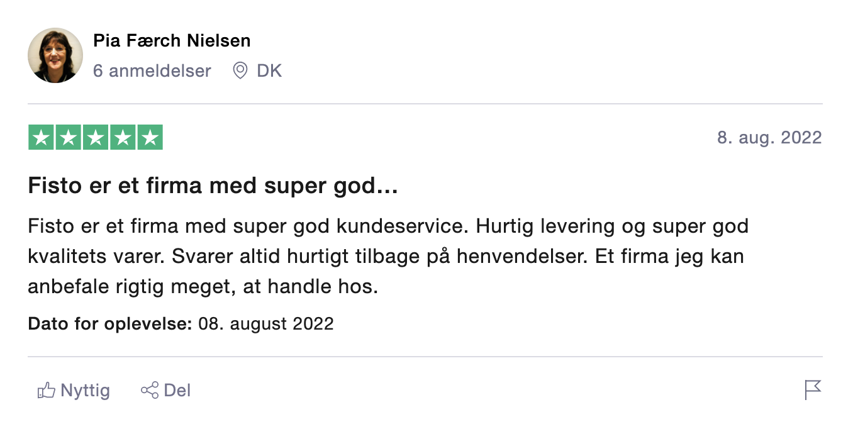Open Pia Færch Nielsen's profile photo
This screenshot has width=853, height=429.
pos(55,55)
